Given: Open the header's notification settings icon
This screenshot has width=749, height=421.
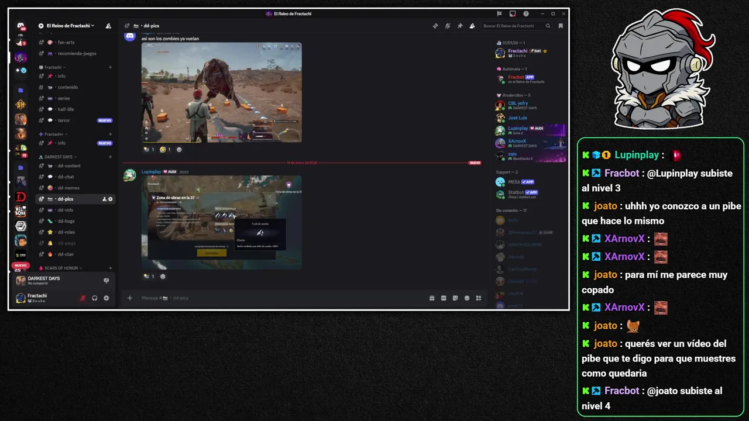Looking at the screenshot, I should coord(448,26).
